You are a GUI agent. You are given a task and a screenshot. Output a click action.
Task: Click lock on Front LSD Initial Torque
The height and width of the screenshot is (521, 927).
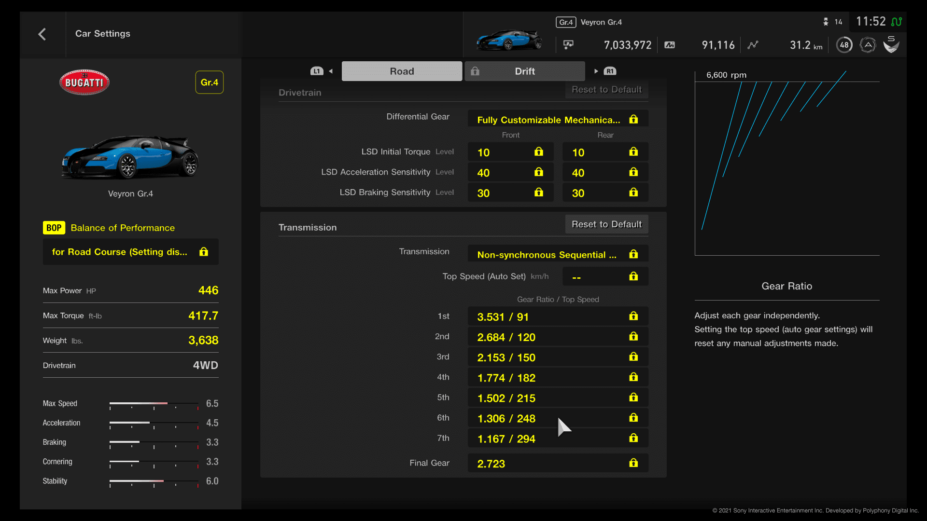click(x=539, y=152)
